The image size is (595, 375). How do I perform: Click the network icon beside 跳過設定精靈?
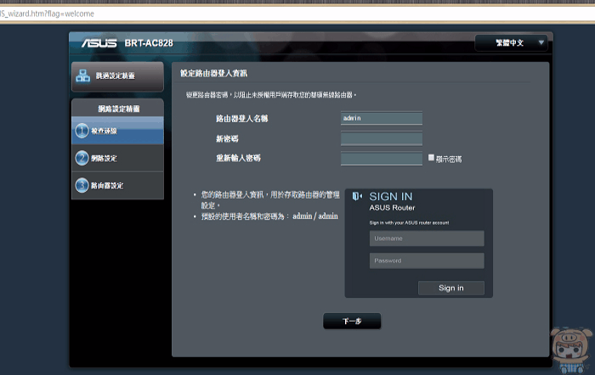82,76
